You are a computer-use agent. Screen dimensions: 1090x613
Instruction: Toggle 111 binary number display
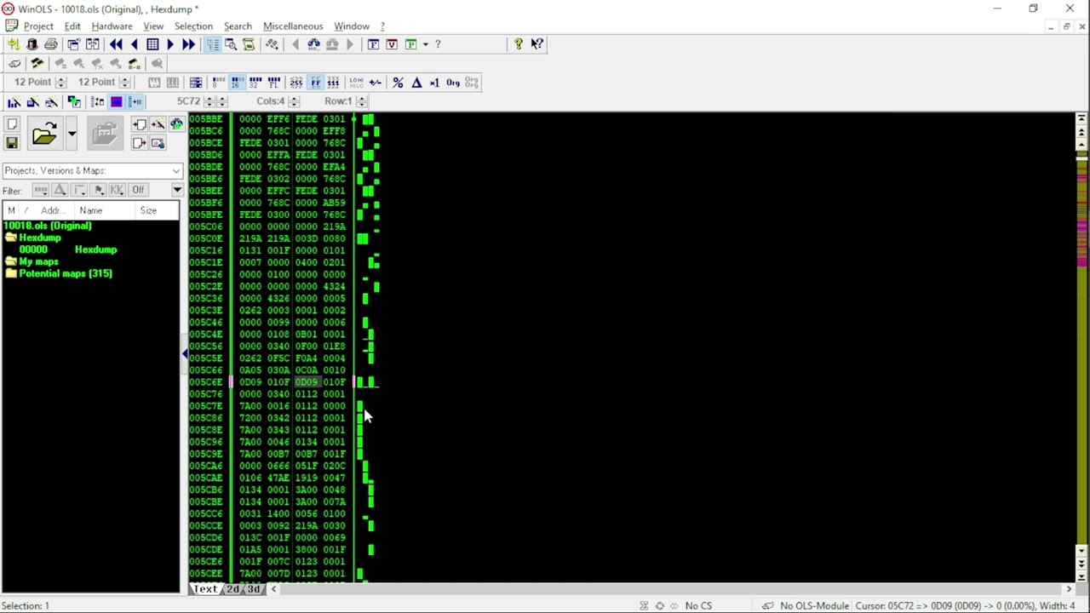333,83
